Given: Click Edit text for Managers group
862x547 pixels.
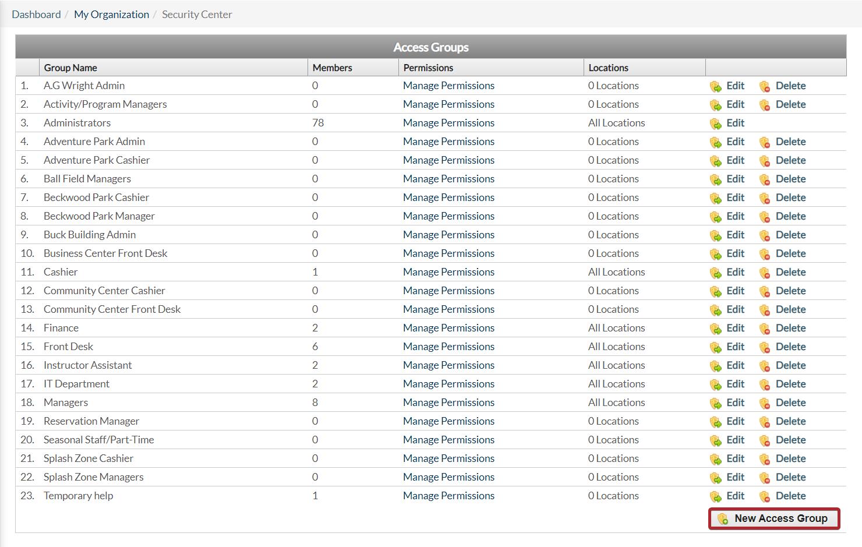Looking at the screenshot, I should click(x=735, y=403).
